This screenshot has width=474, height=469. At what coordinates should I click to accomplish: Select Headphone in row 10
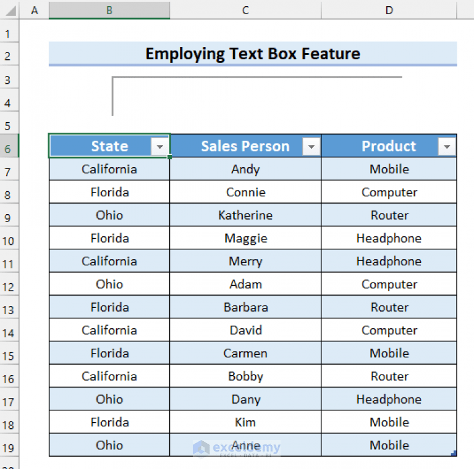pyautogui.click(x=389, y=238)
